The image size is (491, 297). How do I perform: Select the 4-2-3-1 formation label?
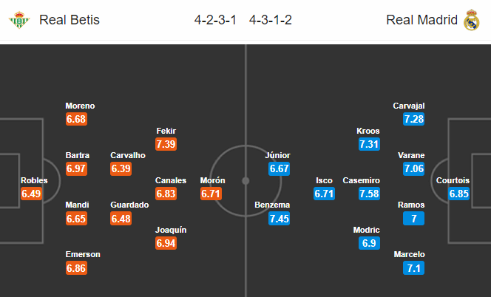[x=215, y=20]
